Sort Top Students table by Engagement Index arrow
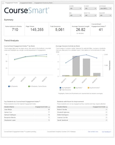The width and height of the screenshot is (115, 145). click(x=49, y=107)
